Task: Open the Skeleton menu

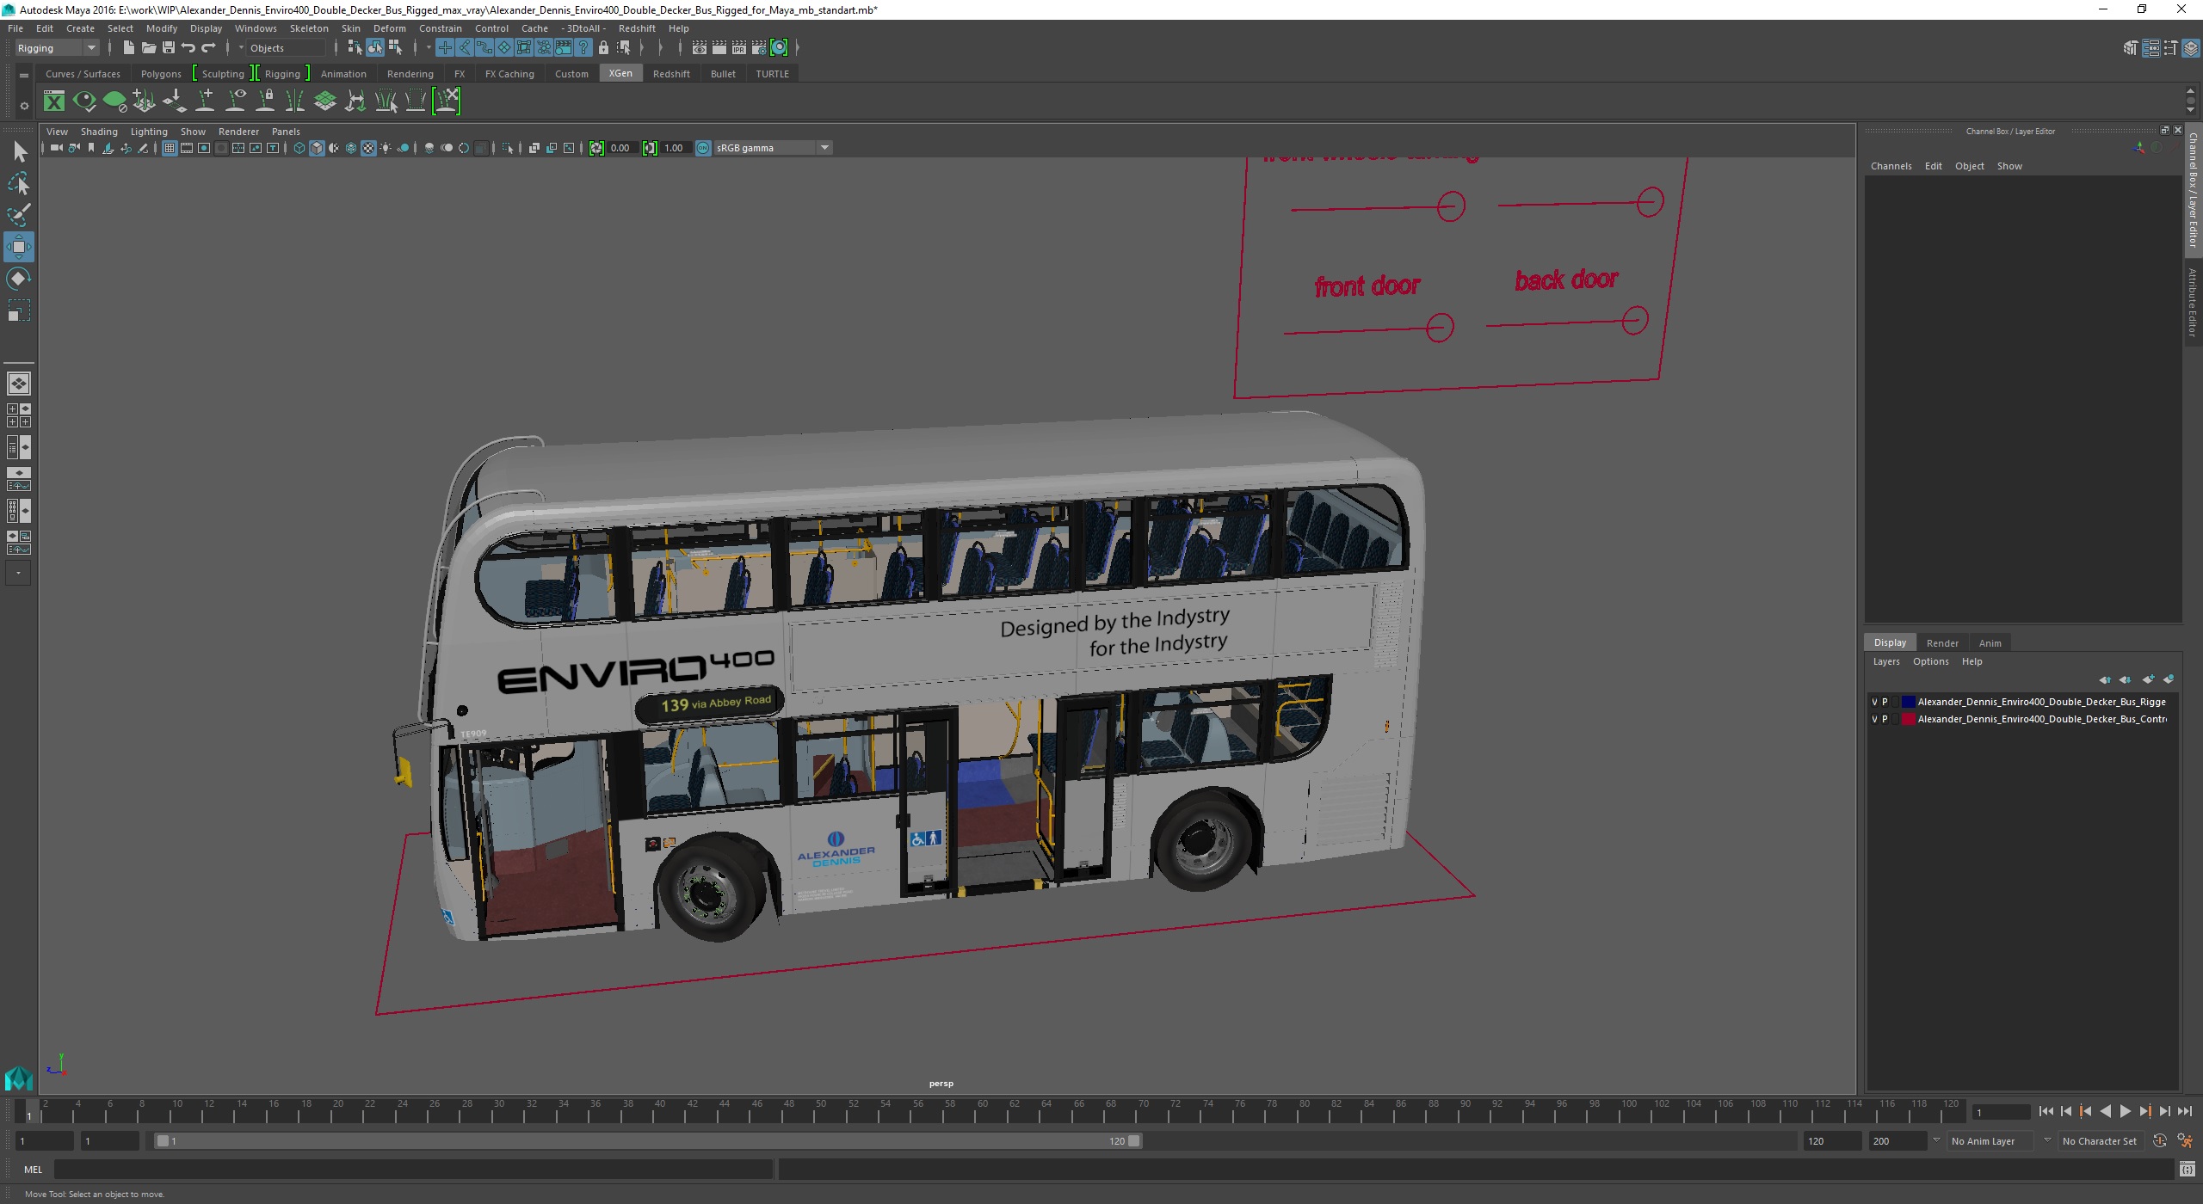Action: [x=309, y=28]
